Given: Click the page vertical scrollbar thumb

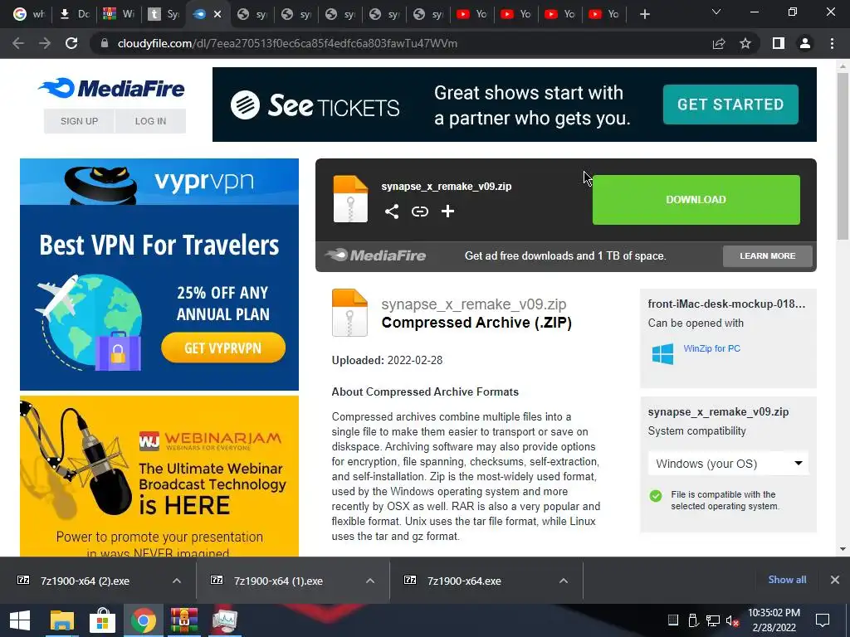Looking at the screenshot, I should 843,156.
